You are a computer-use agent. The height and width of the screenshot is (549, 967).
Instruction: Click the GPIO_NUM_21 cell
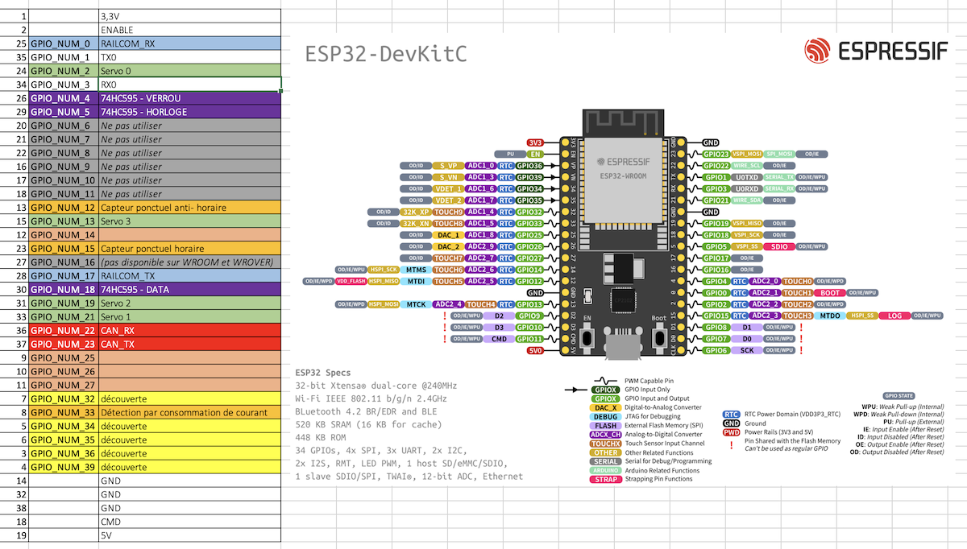[64, 317]
